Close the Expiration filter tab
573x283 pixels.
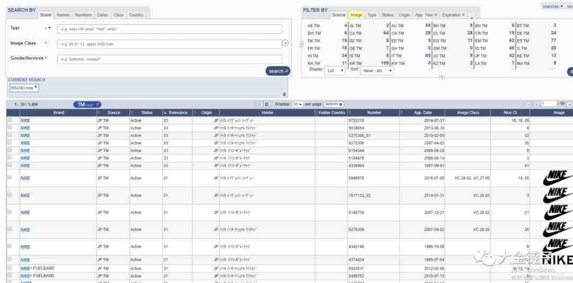463,15
